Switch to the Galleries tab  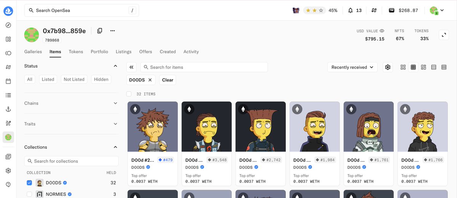[x=33, y=52]
